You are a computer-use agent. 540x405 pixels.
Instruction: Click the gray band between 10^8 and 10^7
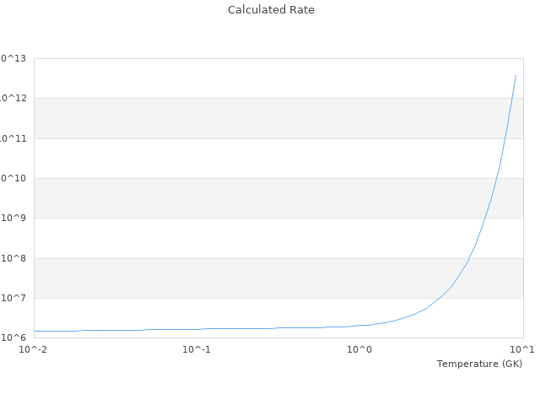[x=278, y=278]
